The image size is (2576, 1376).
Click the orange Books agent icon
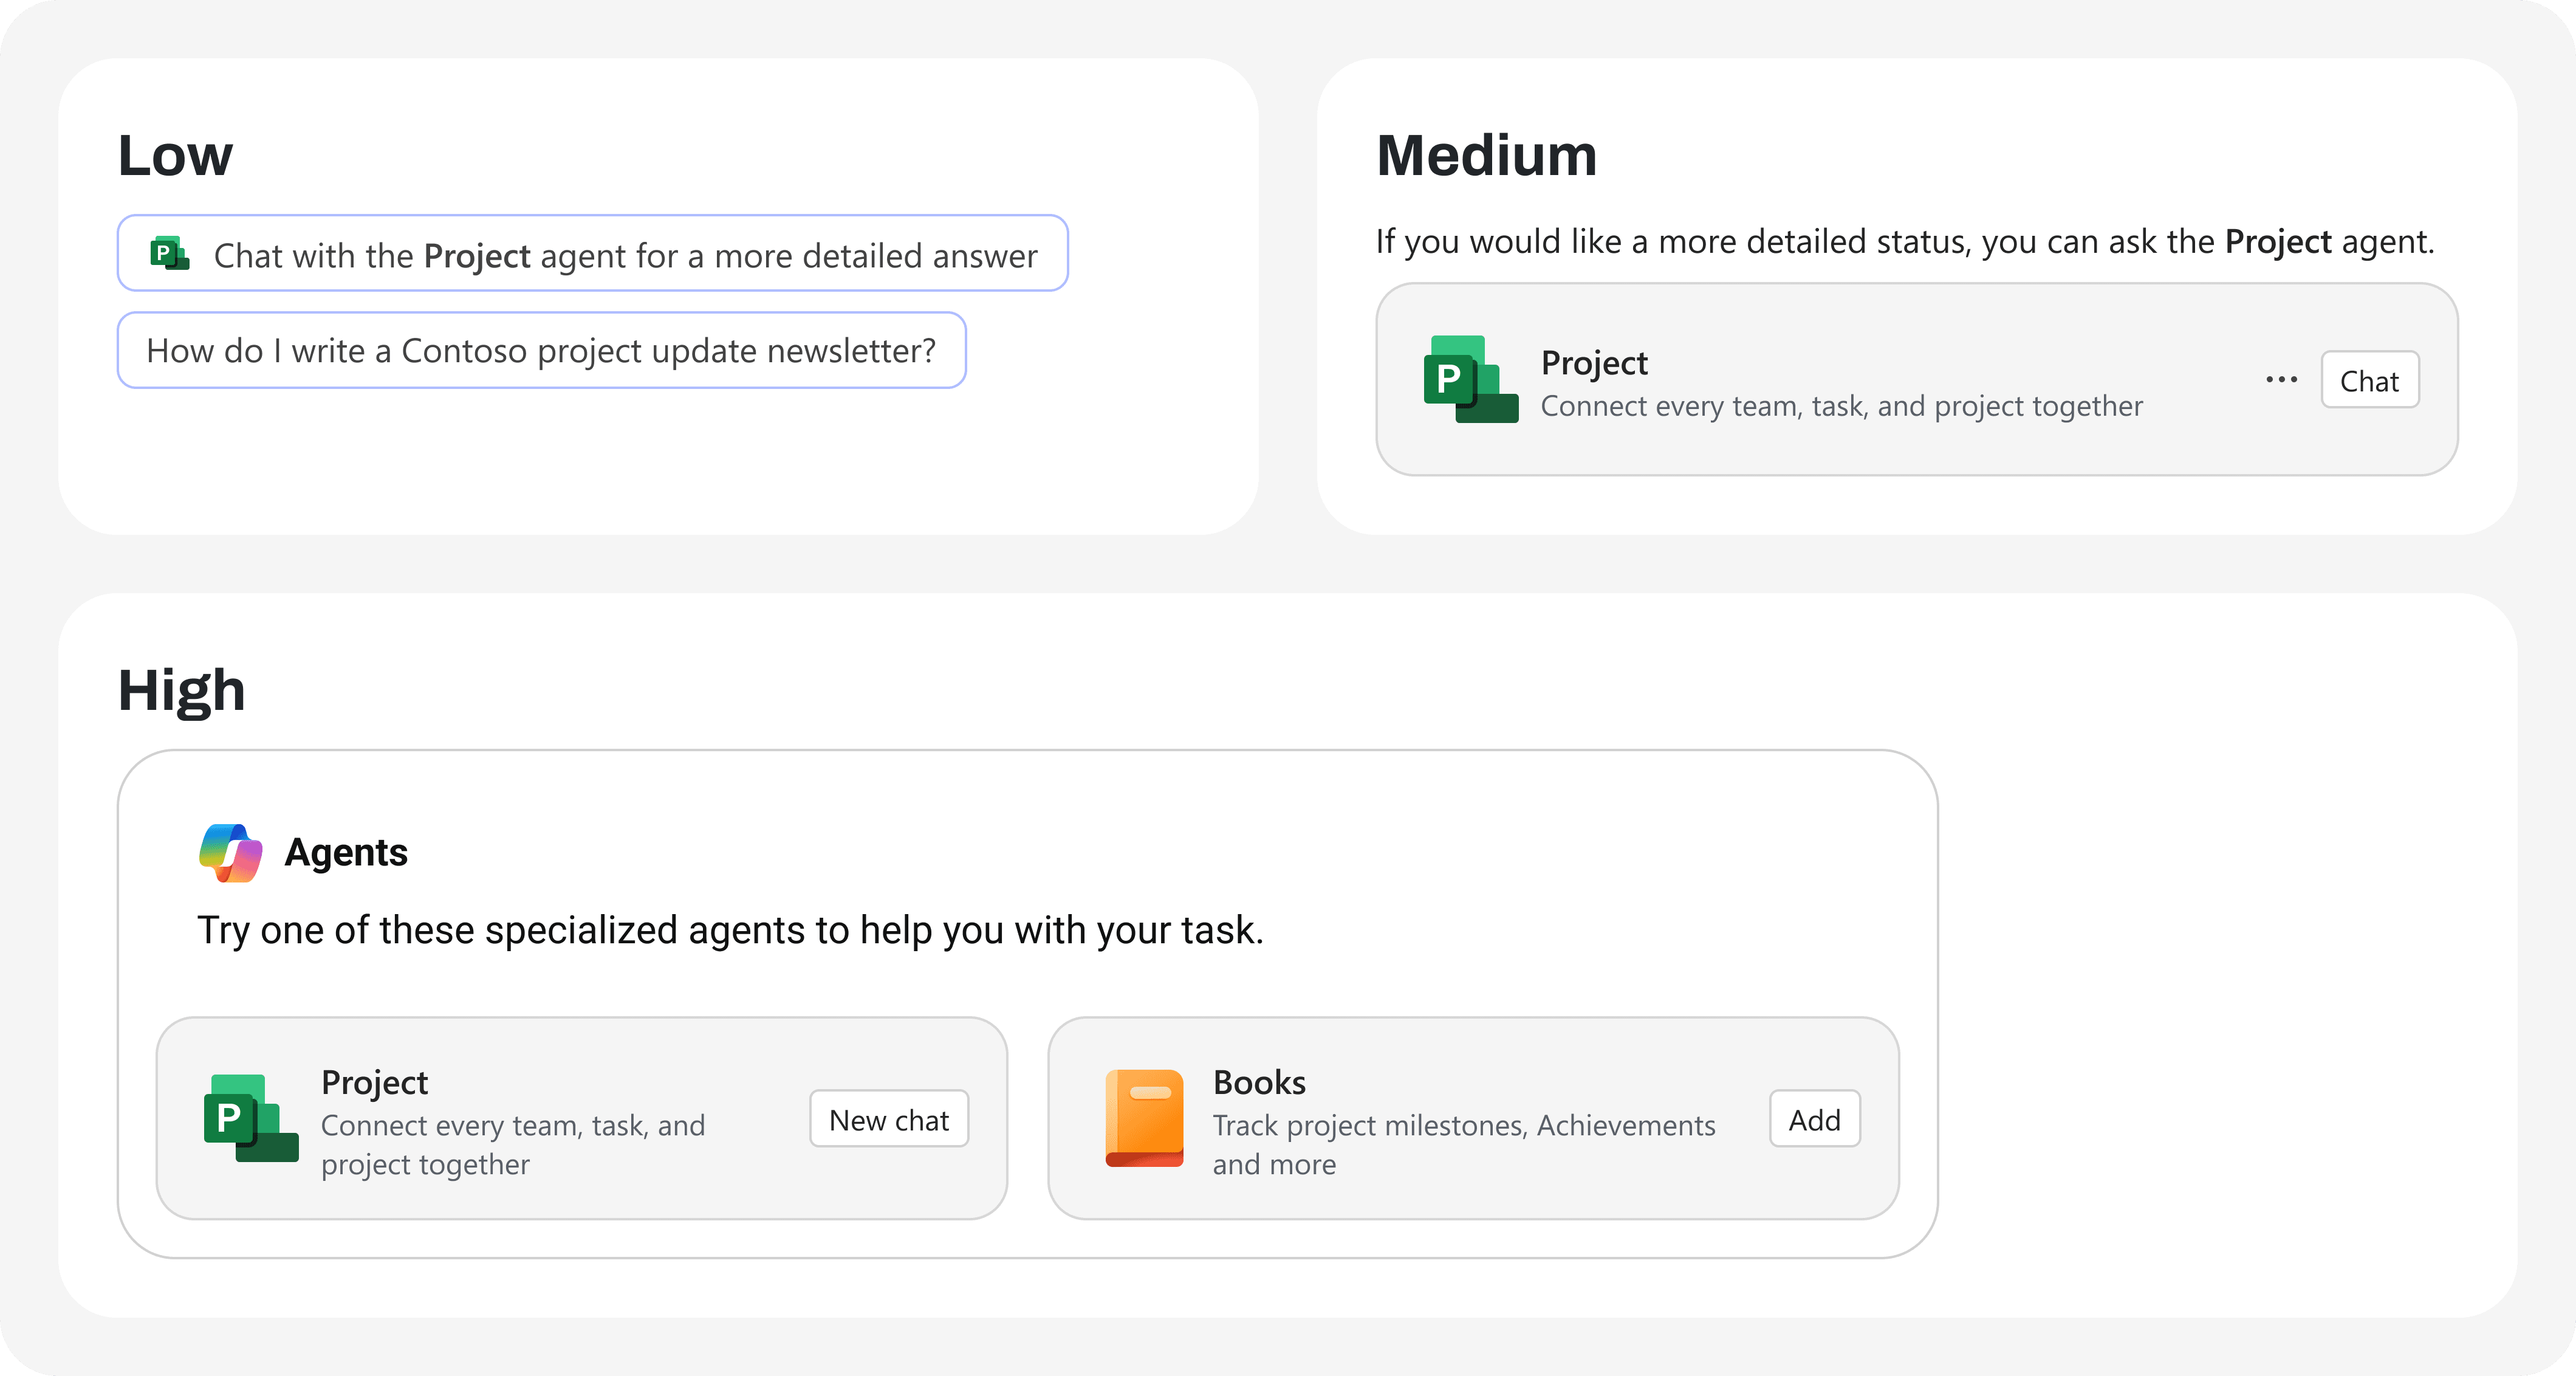click(x=1144, y=1118)
